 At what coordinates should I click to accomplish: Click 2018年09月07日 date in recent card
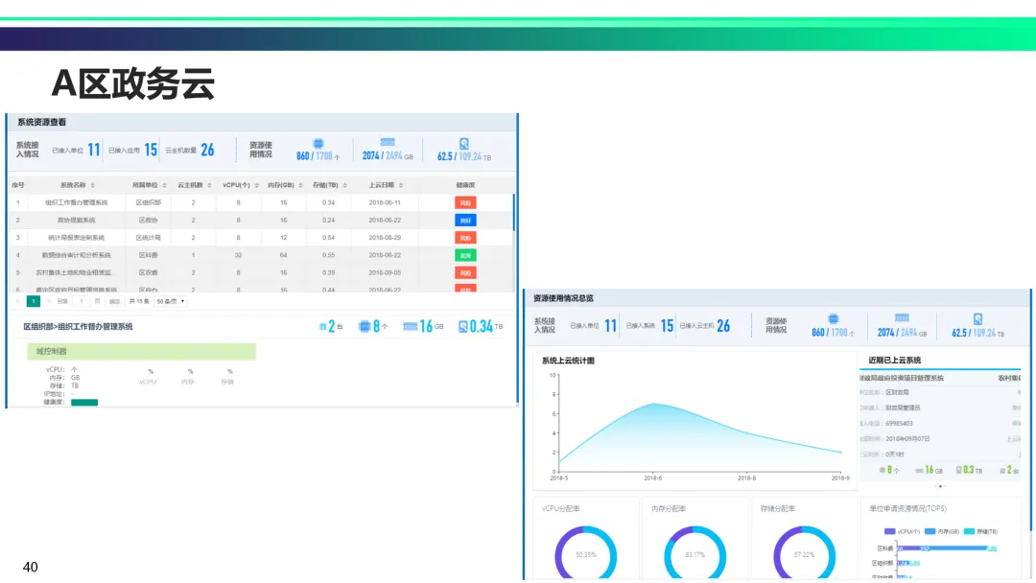coord(907,439)
